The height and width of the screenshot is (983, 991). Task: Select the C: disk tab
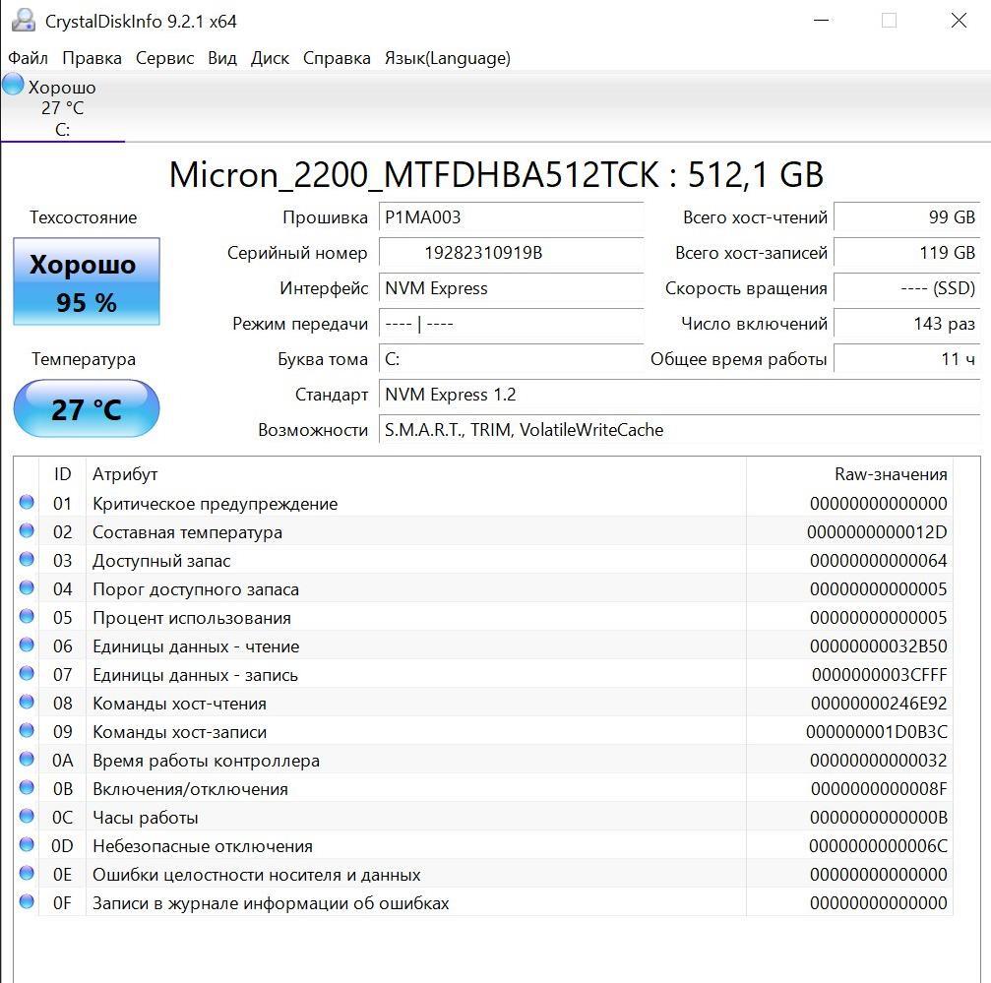tap(62, 108)
